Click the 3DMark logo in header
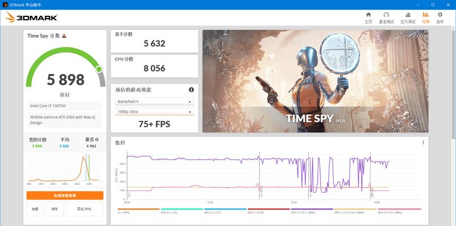 31,18
